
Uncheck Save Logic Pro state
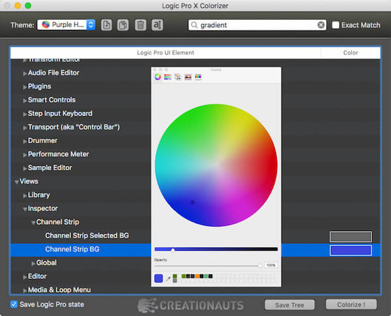pos(14,304)
